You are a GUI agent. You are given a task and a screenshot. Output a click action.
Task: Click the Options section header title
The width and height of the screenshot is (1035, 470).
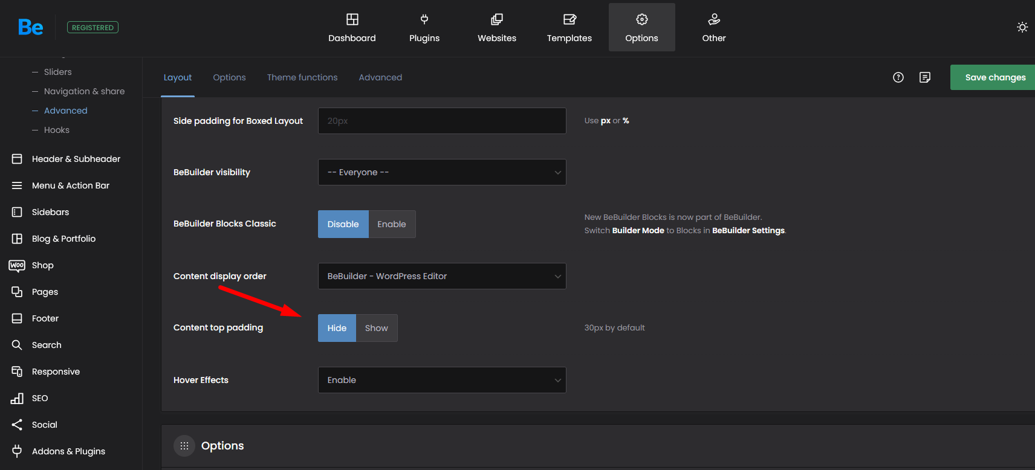[222, 446]
